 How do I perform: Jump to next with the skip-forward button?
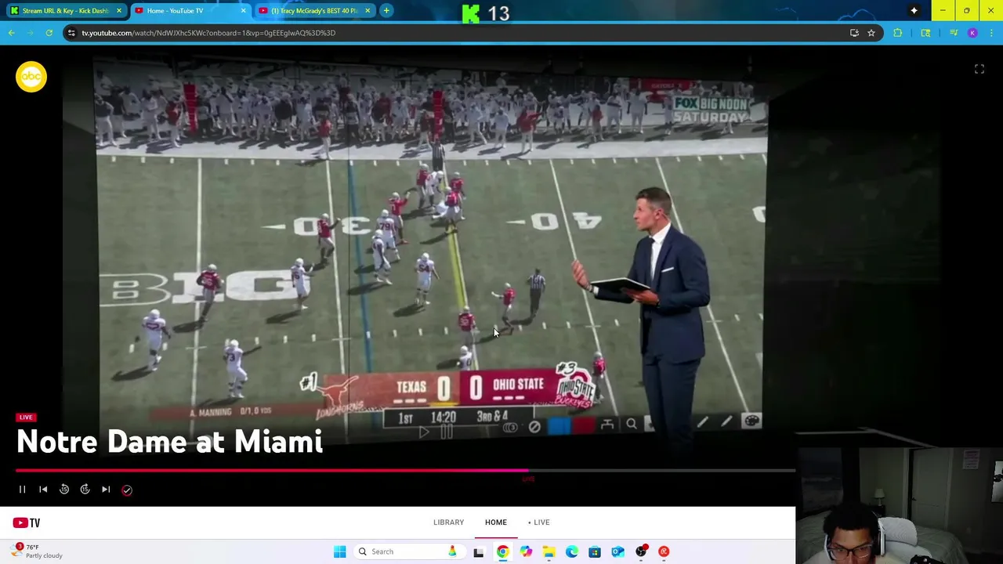[x=106, y=490]
